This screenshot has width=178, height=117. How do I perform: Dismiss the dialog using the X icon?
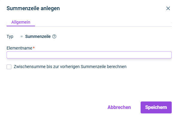(168, 8)
